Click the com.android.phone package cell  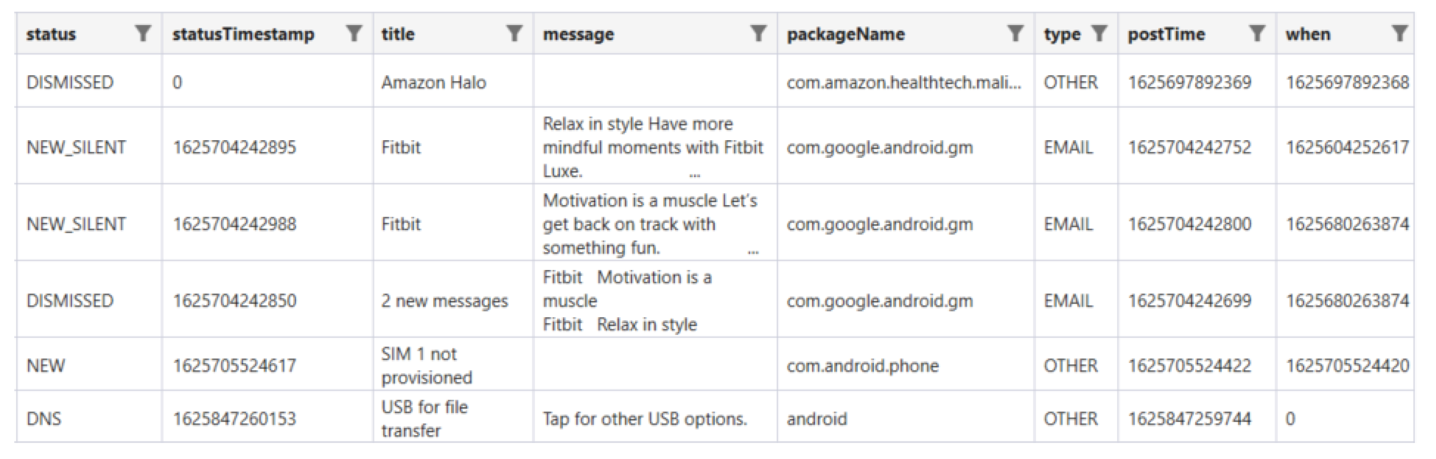862,365
